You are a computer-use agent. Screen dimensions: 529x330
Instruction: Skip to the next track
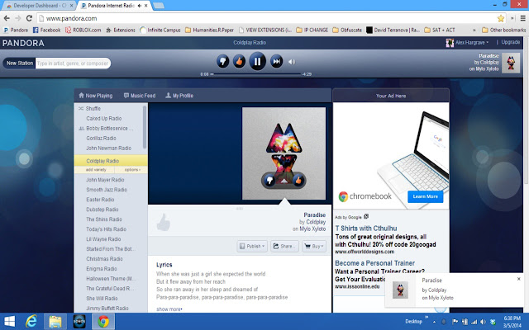[276, 62]
